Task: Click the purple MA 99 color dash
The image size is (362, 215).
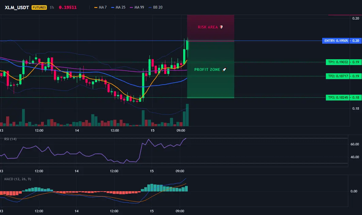Action: [131, 8]
